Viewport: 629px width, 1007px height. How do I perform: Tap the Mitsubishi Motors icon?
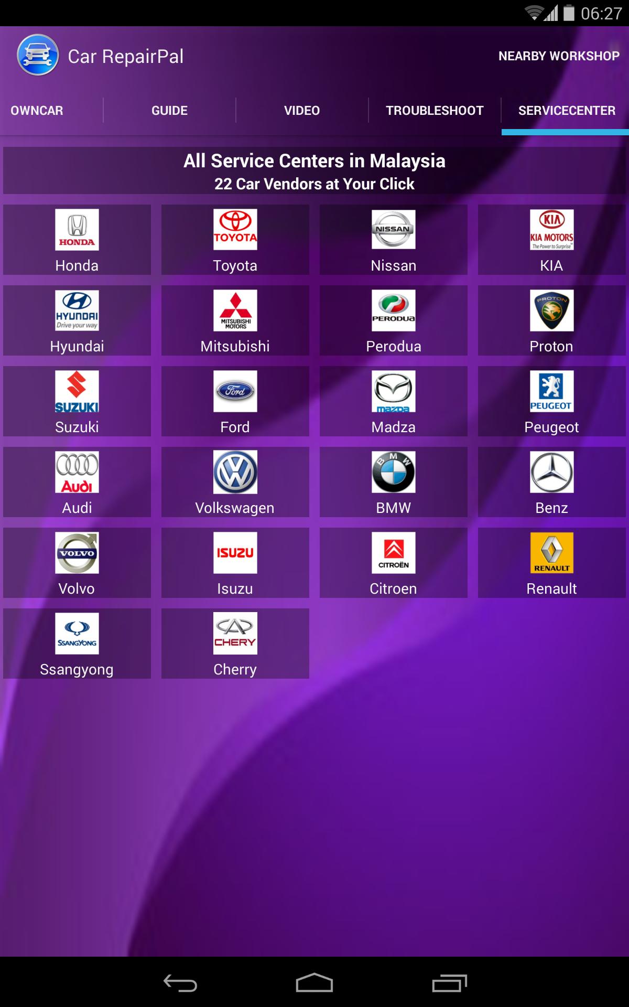pyautogui.click(x=235, y=310)
